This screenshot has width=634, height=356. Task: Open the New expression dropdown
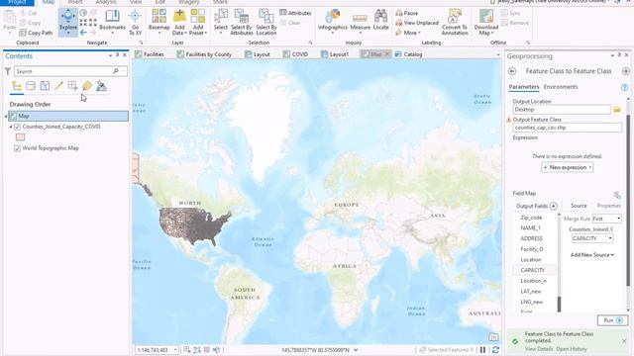click(567, 167)
